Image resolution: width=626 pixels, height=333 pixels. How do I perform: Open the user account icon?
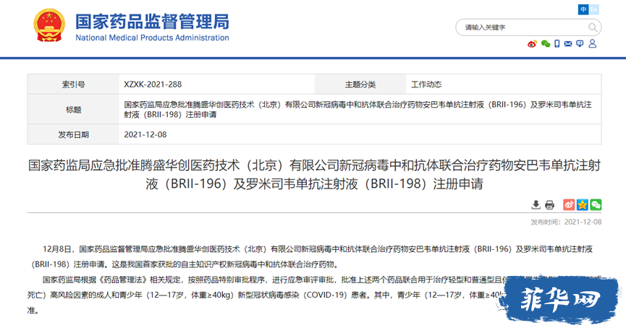coord(593,43)
